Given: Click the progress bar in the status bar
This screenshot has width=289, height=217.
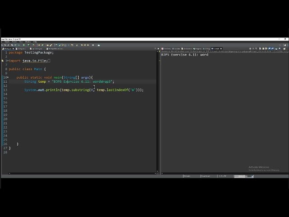Looking at the screenshot, I should (243, 176).
